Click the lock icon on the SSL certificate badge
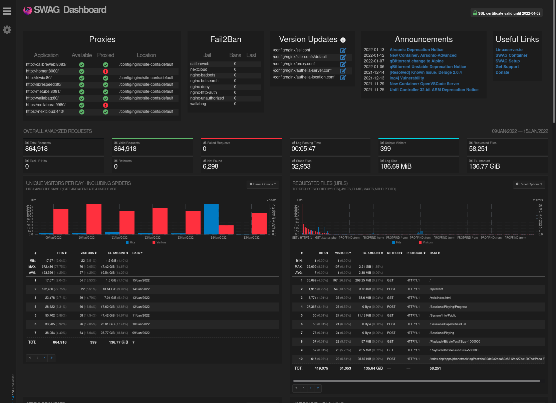The width and height of the screenshot is (556, 403). (x=475, y=13)
